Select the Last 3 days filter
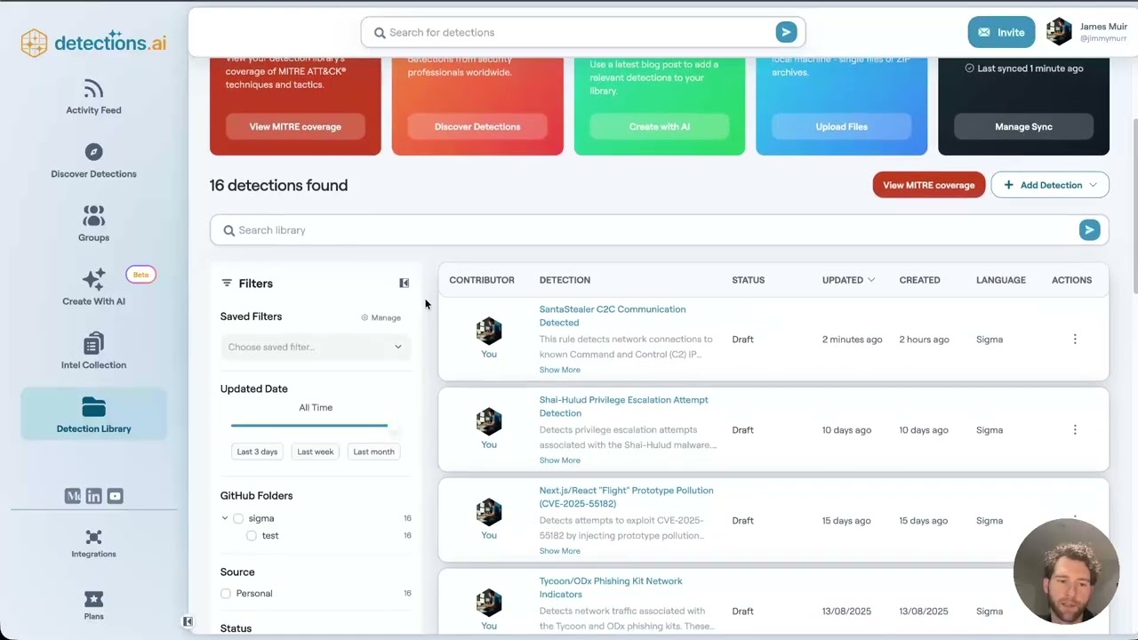The width and height of the screenshot is (1138, 640). tap(257, 452)
